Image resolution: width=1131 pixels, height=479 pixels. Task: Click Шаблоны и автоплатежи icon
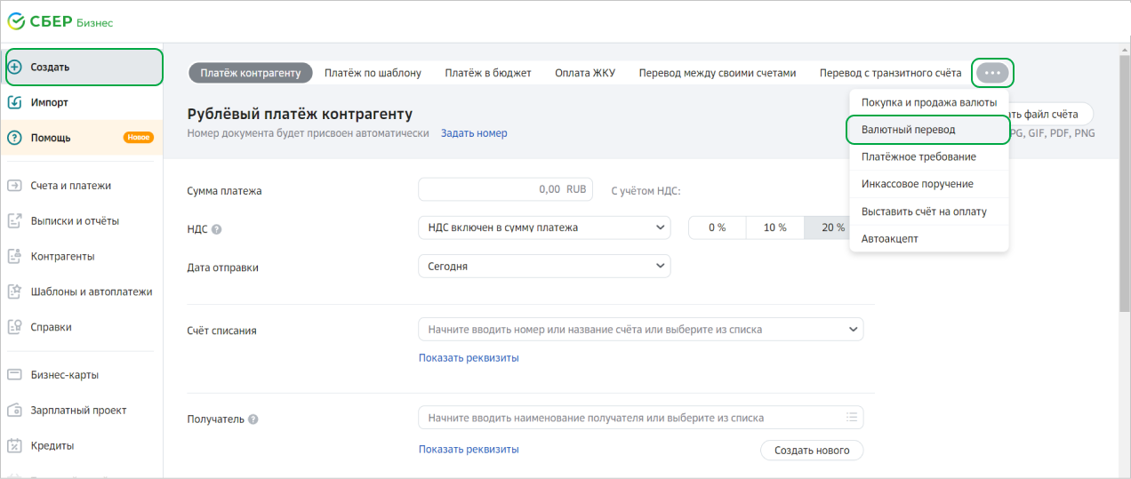14,291
